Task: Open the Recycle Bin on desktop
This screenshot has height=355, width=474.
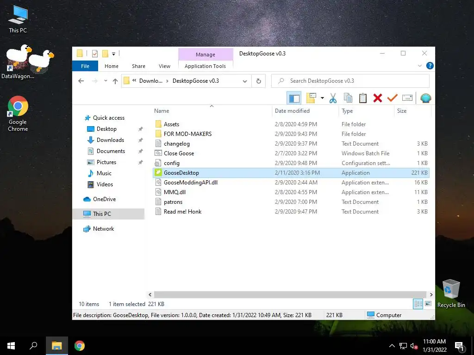Action: pyautogui.click(x=451, y=294)
